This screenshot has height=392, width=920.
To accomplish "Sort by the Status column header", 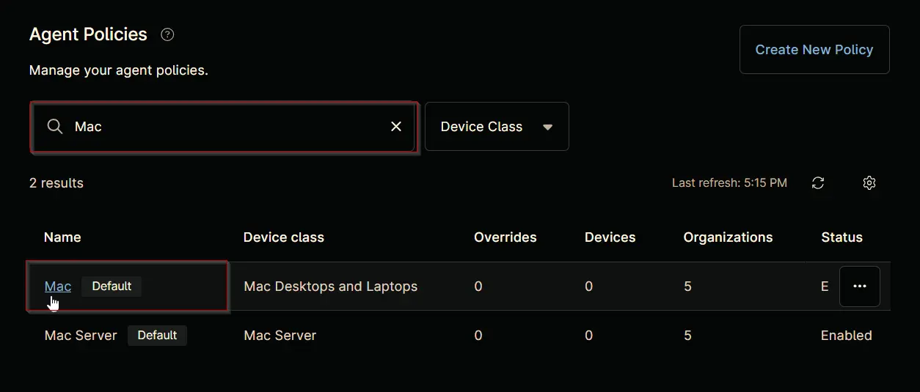I will [841, 237].
